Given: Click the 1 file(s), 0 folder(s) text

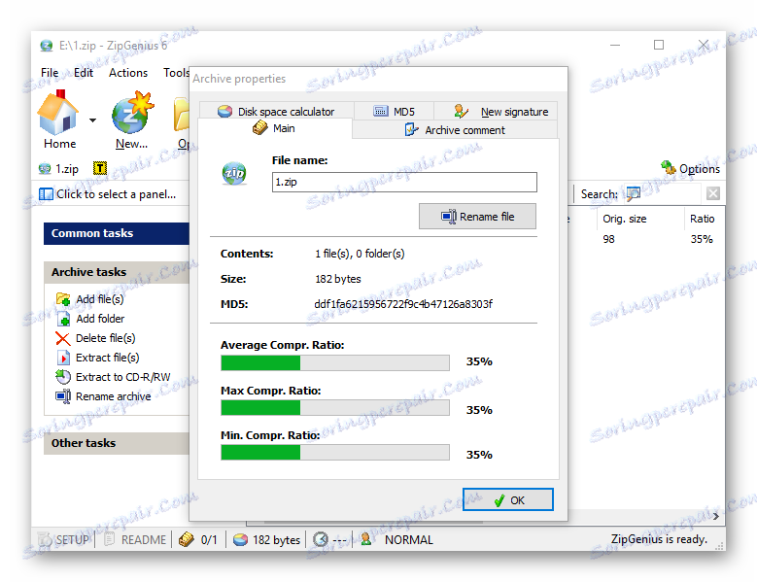Looking at the screenshot, I should 360,254.
